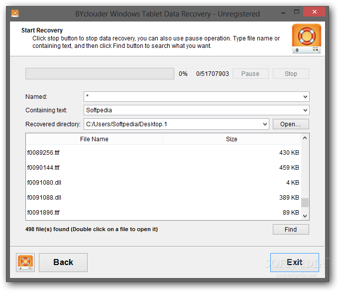Screen dimensions: 339x292
Task: Click the Recovered directory: label
Action: tap(53, 124)
